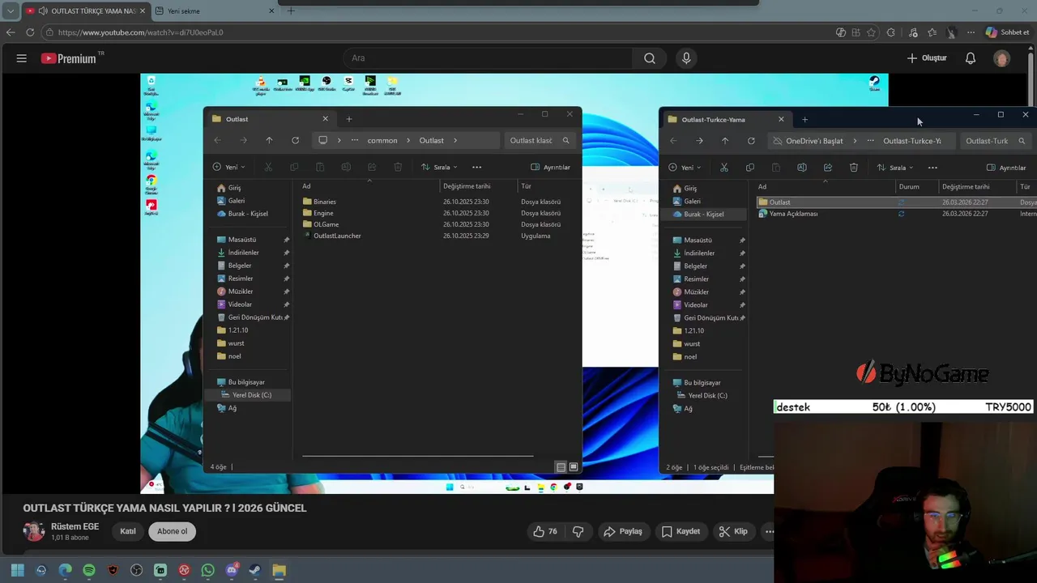Focus the YouTube Ara search field
Image resolution: width=1037 pixels, height=583 pixels.
click(489, 58)
